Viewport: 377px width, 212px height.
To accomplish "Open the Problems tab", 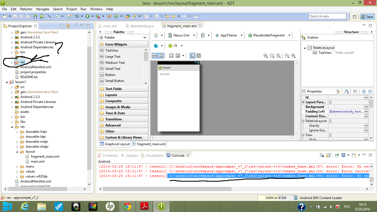I will 108,155.
